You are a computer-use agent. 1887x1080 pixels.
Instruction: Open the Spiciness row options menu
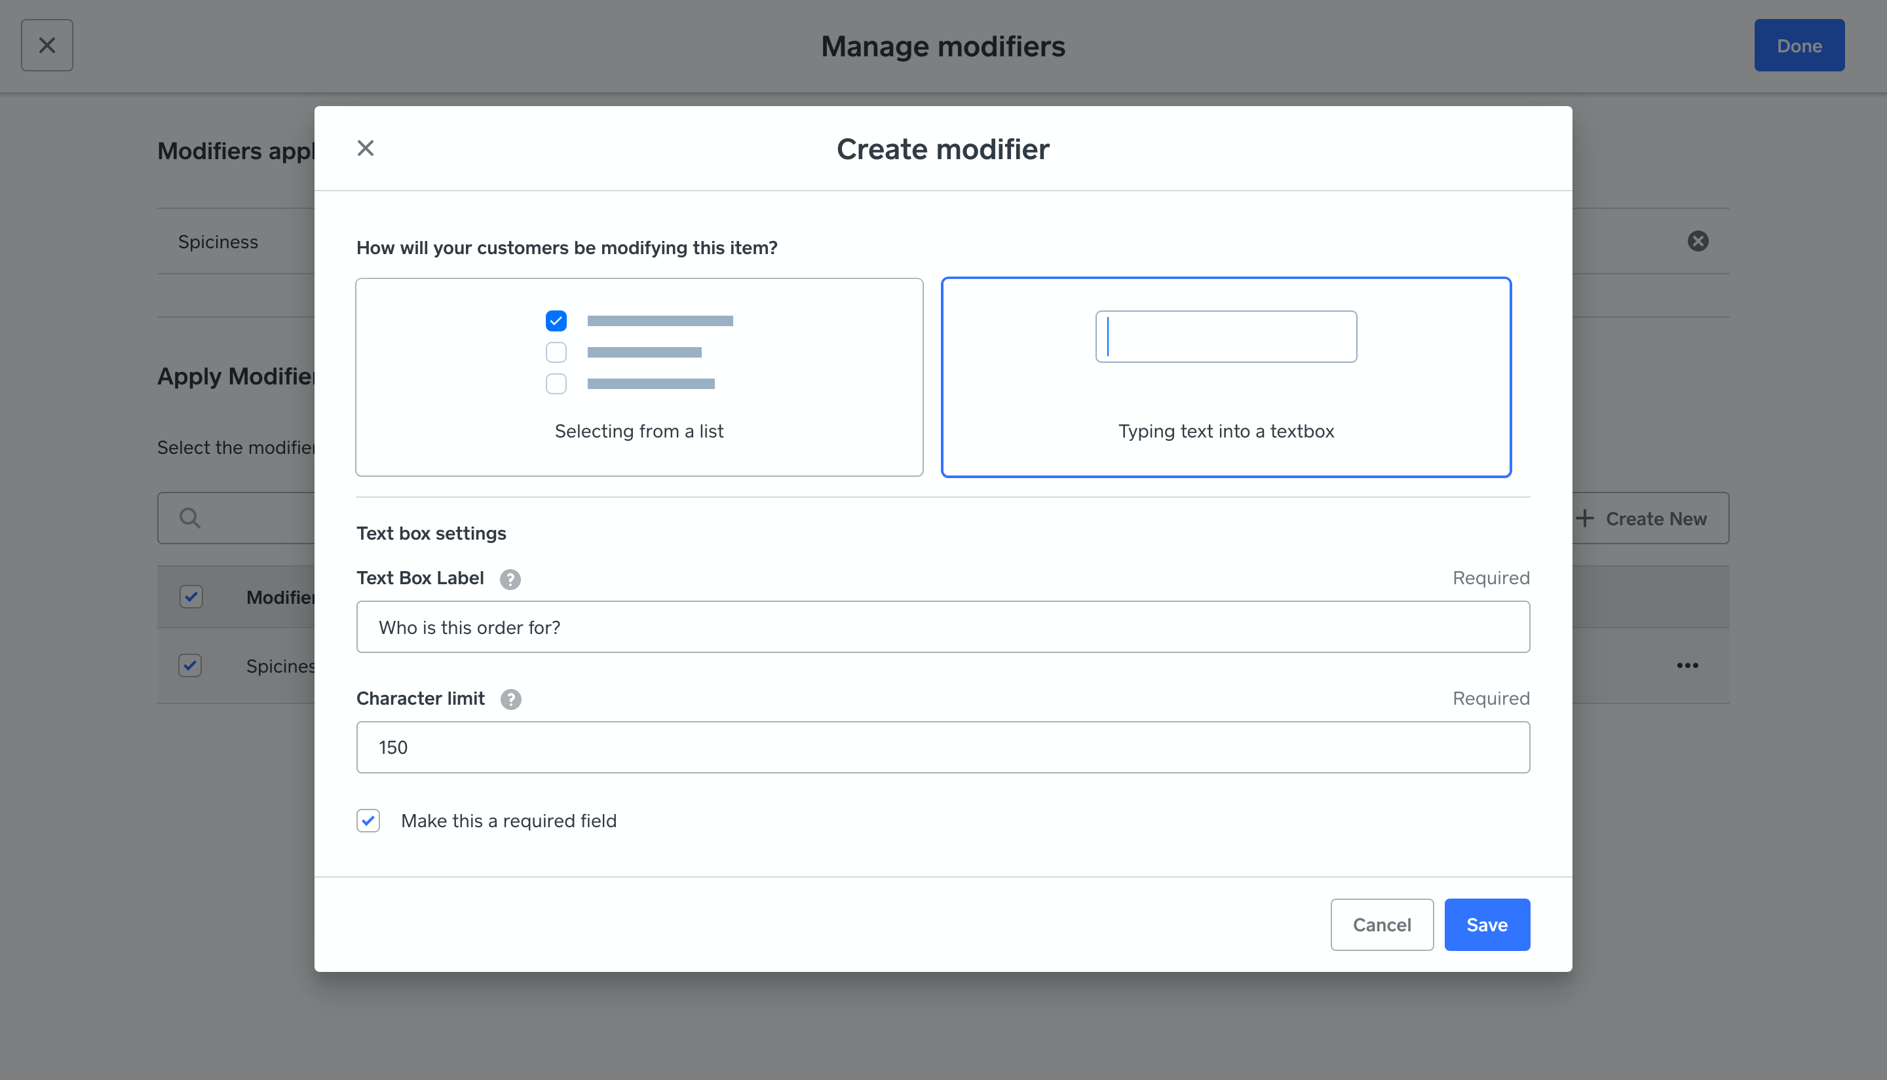tap(1687, 665)
